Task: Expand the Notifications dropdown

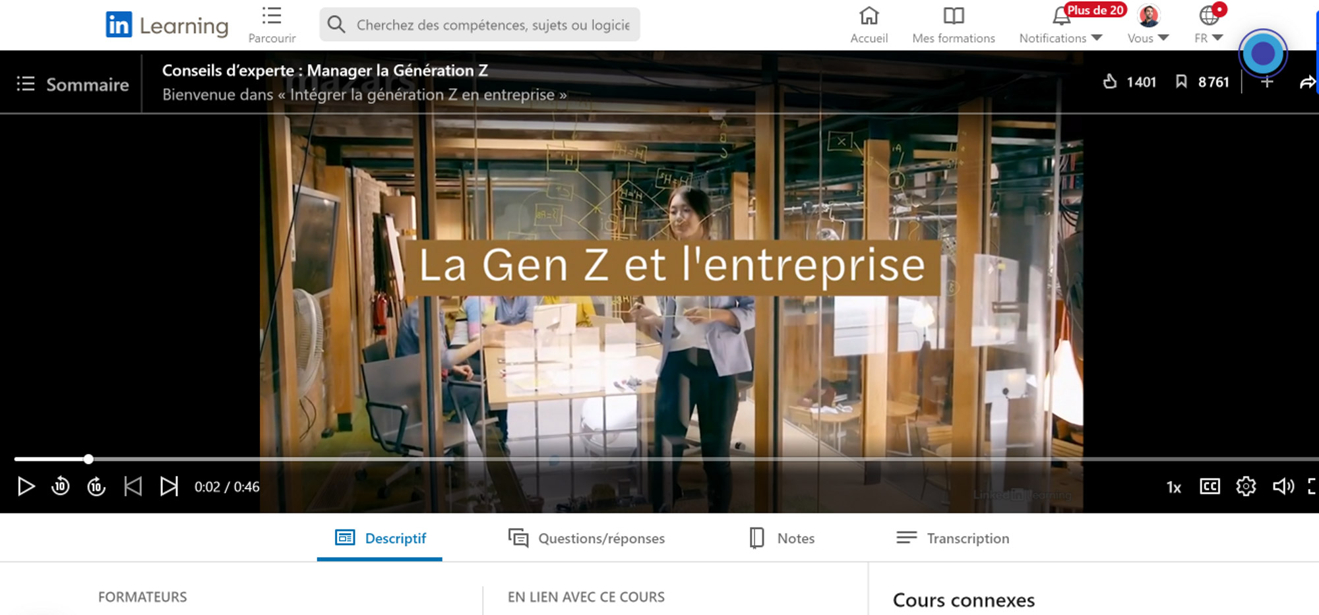Action: coord(1060,25)
